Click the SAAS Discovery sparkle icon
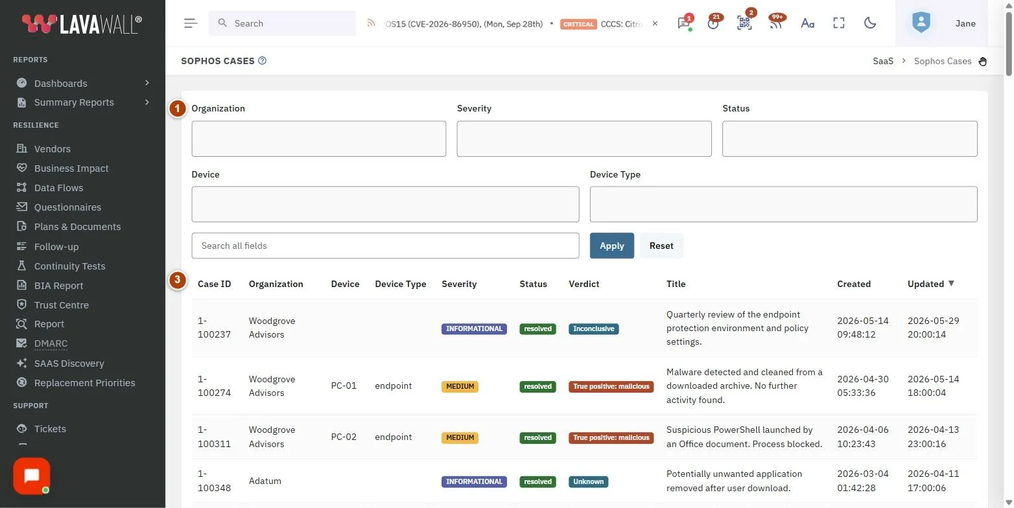The image size is (1014, 508). (21, 363)
